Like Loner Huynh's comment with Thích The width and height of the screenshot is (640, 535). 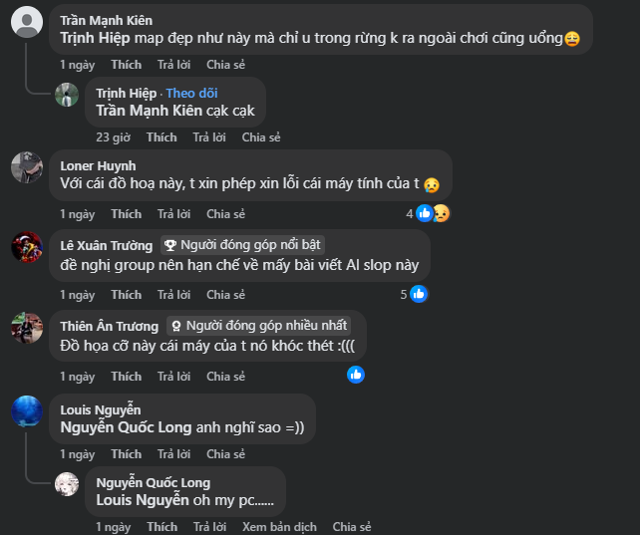click(x=127, y=214)
